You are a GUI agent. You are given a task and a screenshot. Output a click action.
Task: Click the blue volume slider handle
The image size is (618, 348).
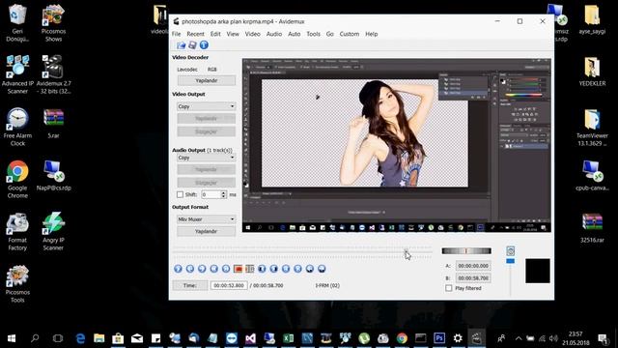(x=511, y=261)
